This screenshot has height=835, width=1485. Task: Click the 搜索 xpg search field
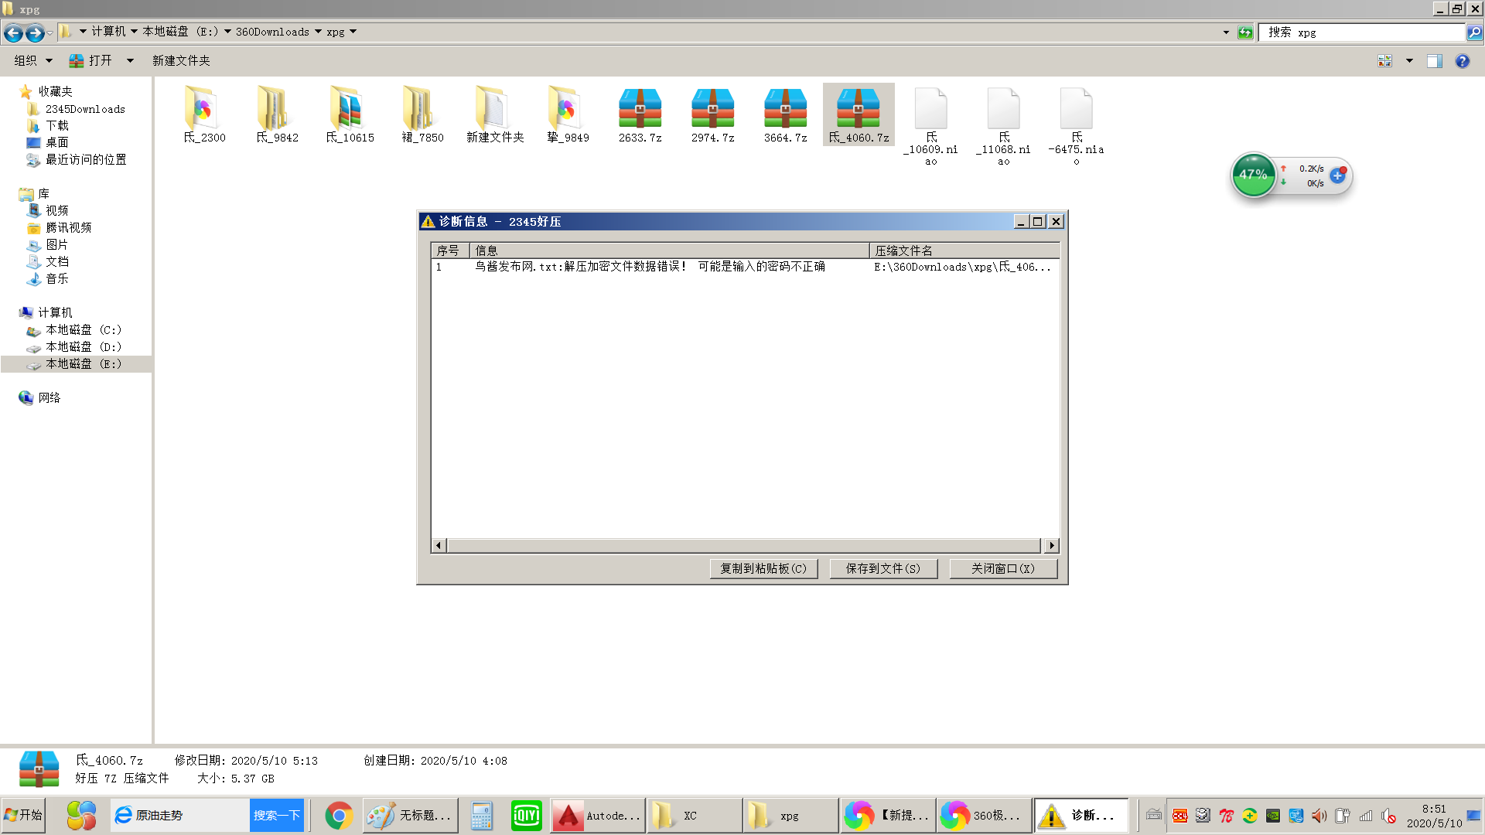coord(1361,32)
